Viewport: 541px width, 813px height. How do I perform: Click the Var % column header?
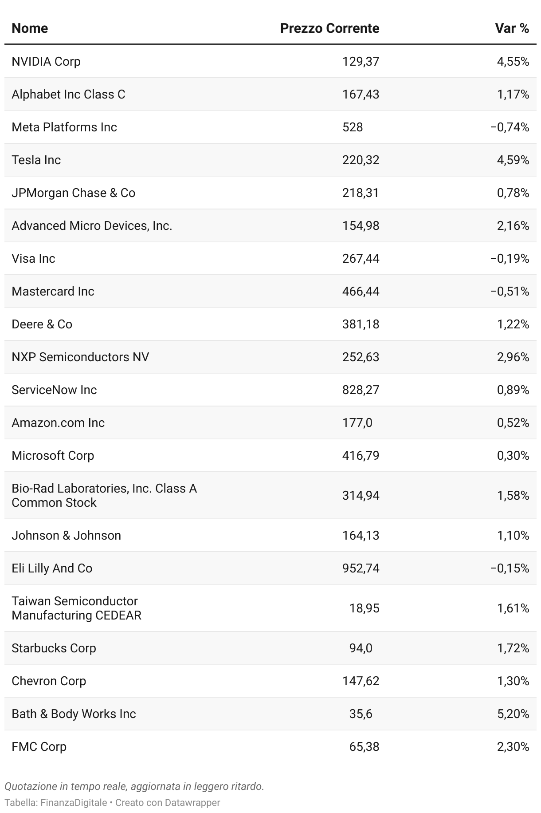tap(512, 28)
